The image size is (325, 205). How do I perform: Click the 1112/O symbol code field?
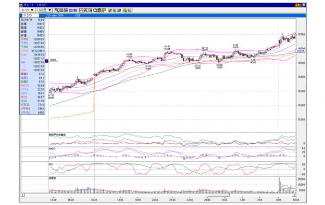tap(30, 16)
